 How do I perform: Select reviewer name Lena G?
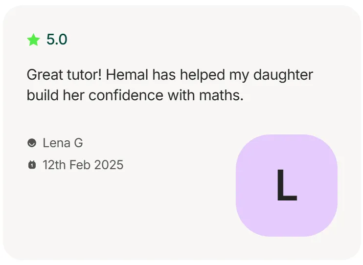tap(63, 143)
